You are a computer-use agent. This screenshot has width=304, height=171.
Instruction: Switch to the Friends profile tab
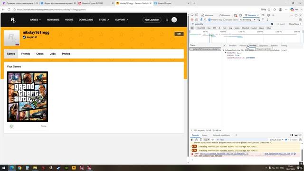[x=25, y=54]
